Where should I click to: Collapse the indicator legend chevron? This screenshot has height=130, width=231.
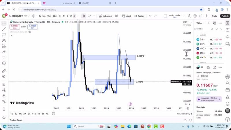12,36
